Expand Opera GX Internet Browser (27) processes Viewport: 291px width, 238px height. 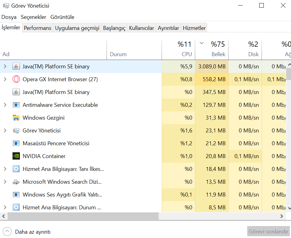(x=5, y=79)
